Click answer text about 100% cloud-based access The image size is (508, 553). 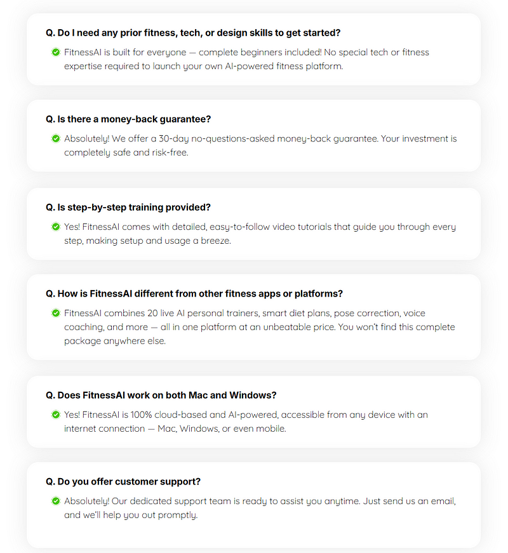coord(246,422)
